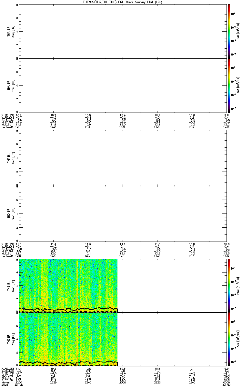This screenshot has width=242, height=387.
Task: Click the color bar beside THE BL panel
Action: pyautogui.click(x=229, y=285)
